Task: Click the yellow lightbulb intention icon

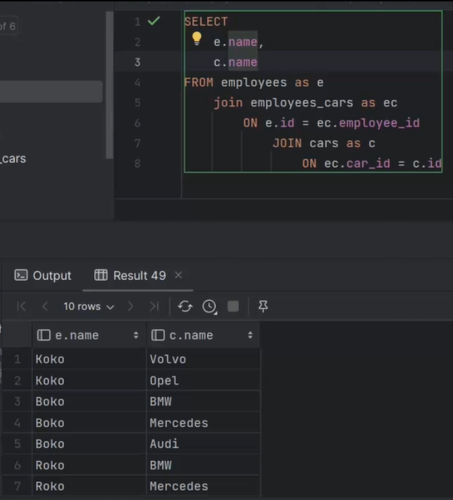Action: 197,39
